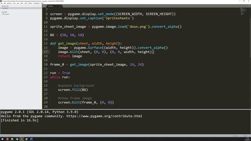Click line number 29 in the gutter
The image size is (251, 141).
(x=45, y=103)
